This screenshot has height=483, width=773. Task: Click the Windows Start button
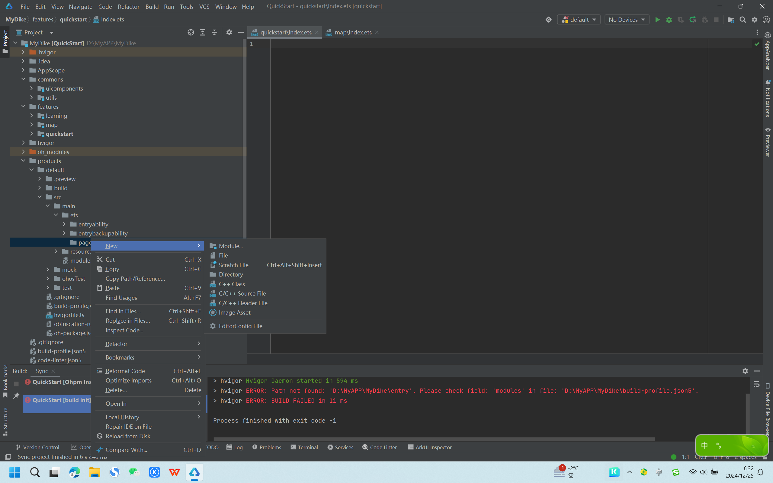(x=15, y=472)
